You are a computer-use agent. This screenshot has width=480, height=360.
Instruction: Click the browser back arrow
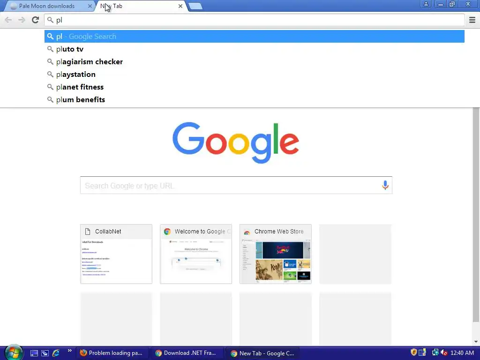[x=8, y=20]
